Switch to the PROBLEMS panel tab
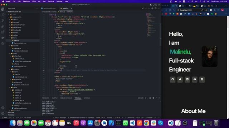229x128 pixels. coord(45,98)
